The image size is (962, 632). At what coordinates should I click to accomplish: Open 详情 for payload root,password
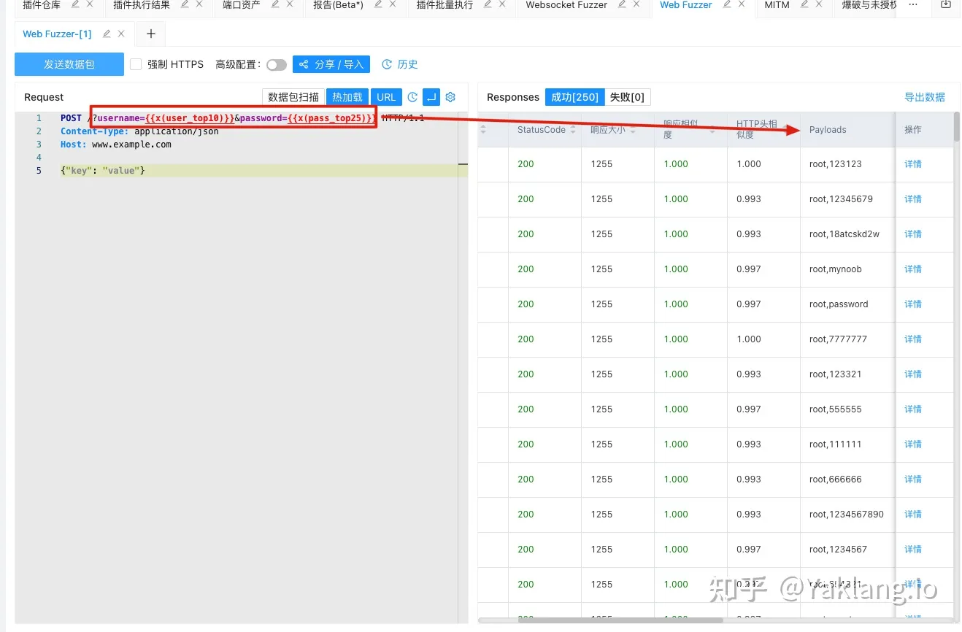[913, 304]
